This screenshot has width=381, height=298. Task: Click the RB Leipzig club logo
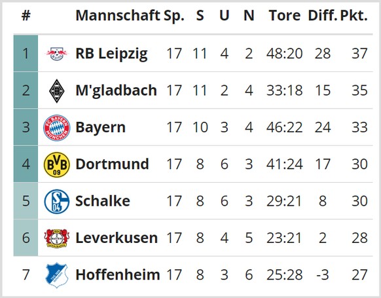(56, 54)
